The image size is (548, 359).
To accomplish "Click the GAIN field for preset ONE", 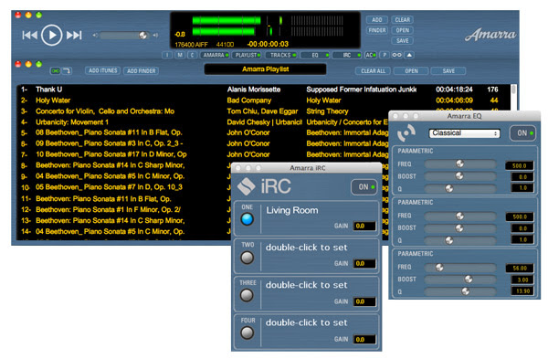I will click(x=364, y=227).
